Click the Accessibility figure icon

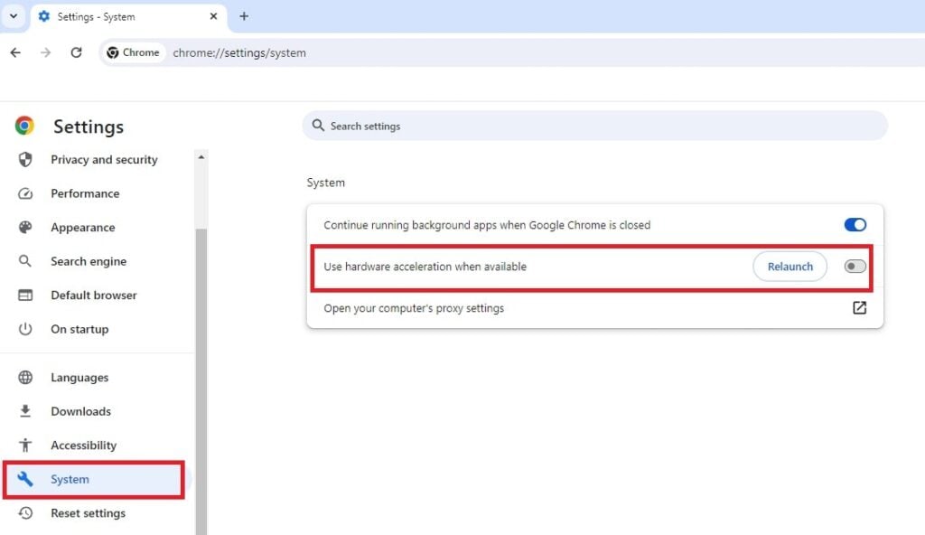coord(25,446)
